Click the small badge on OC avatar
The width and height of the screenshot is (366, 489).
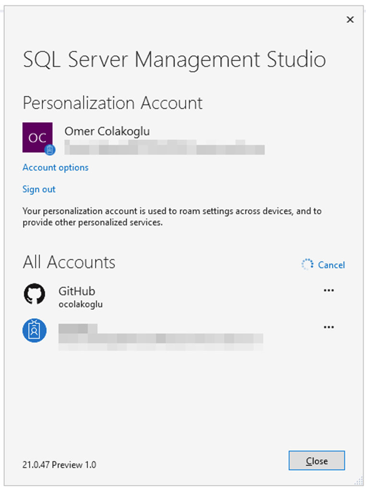tap(50, 150)
